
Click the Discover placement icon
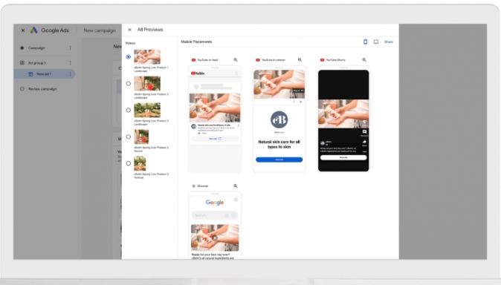tap(193, 186)
